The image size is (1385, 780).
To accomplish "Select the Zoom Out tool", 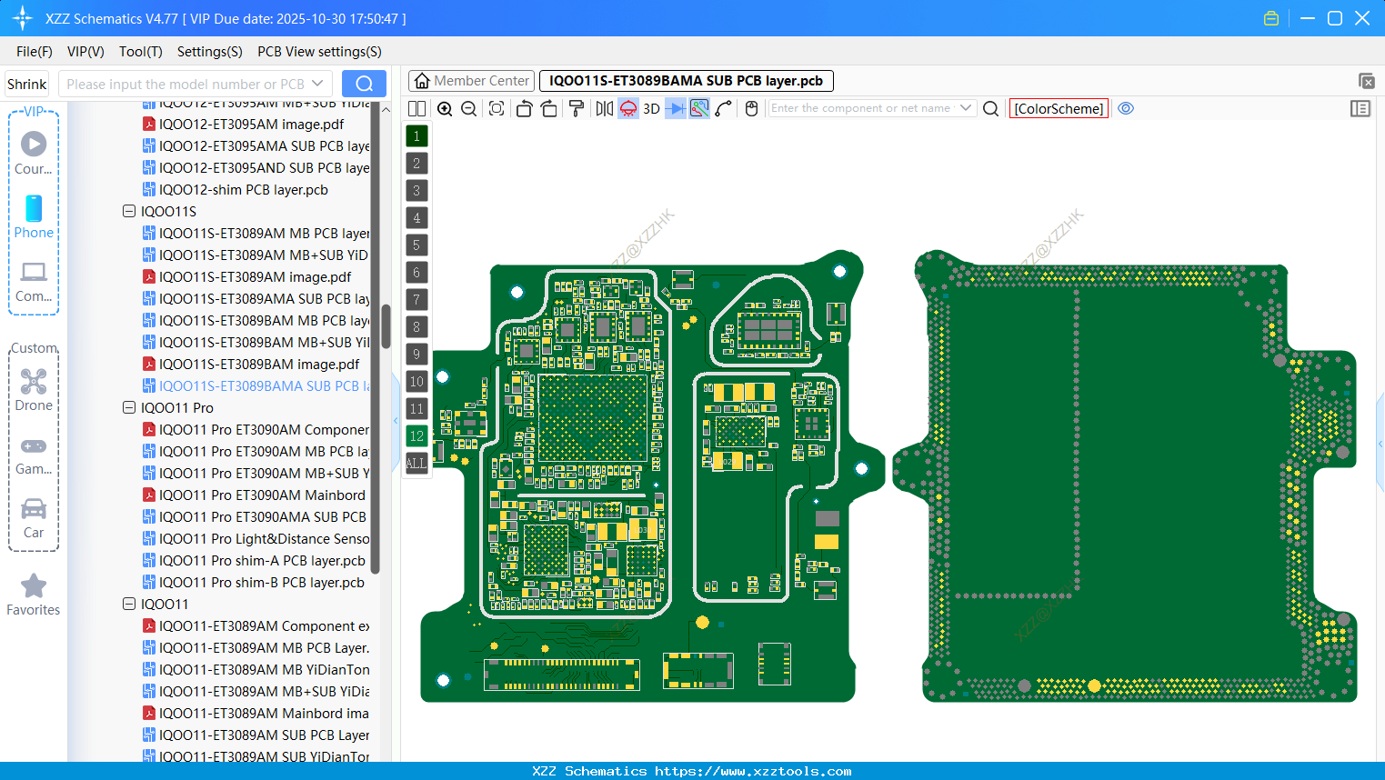I will tap(468, 108).
